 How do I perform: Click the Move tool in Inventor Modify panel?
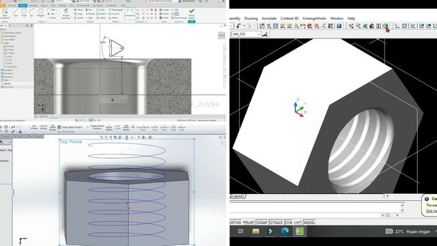click(79, 10)
